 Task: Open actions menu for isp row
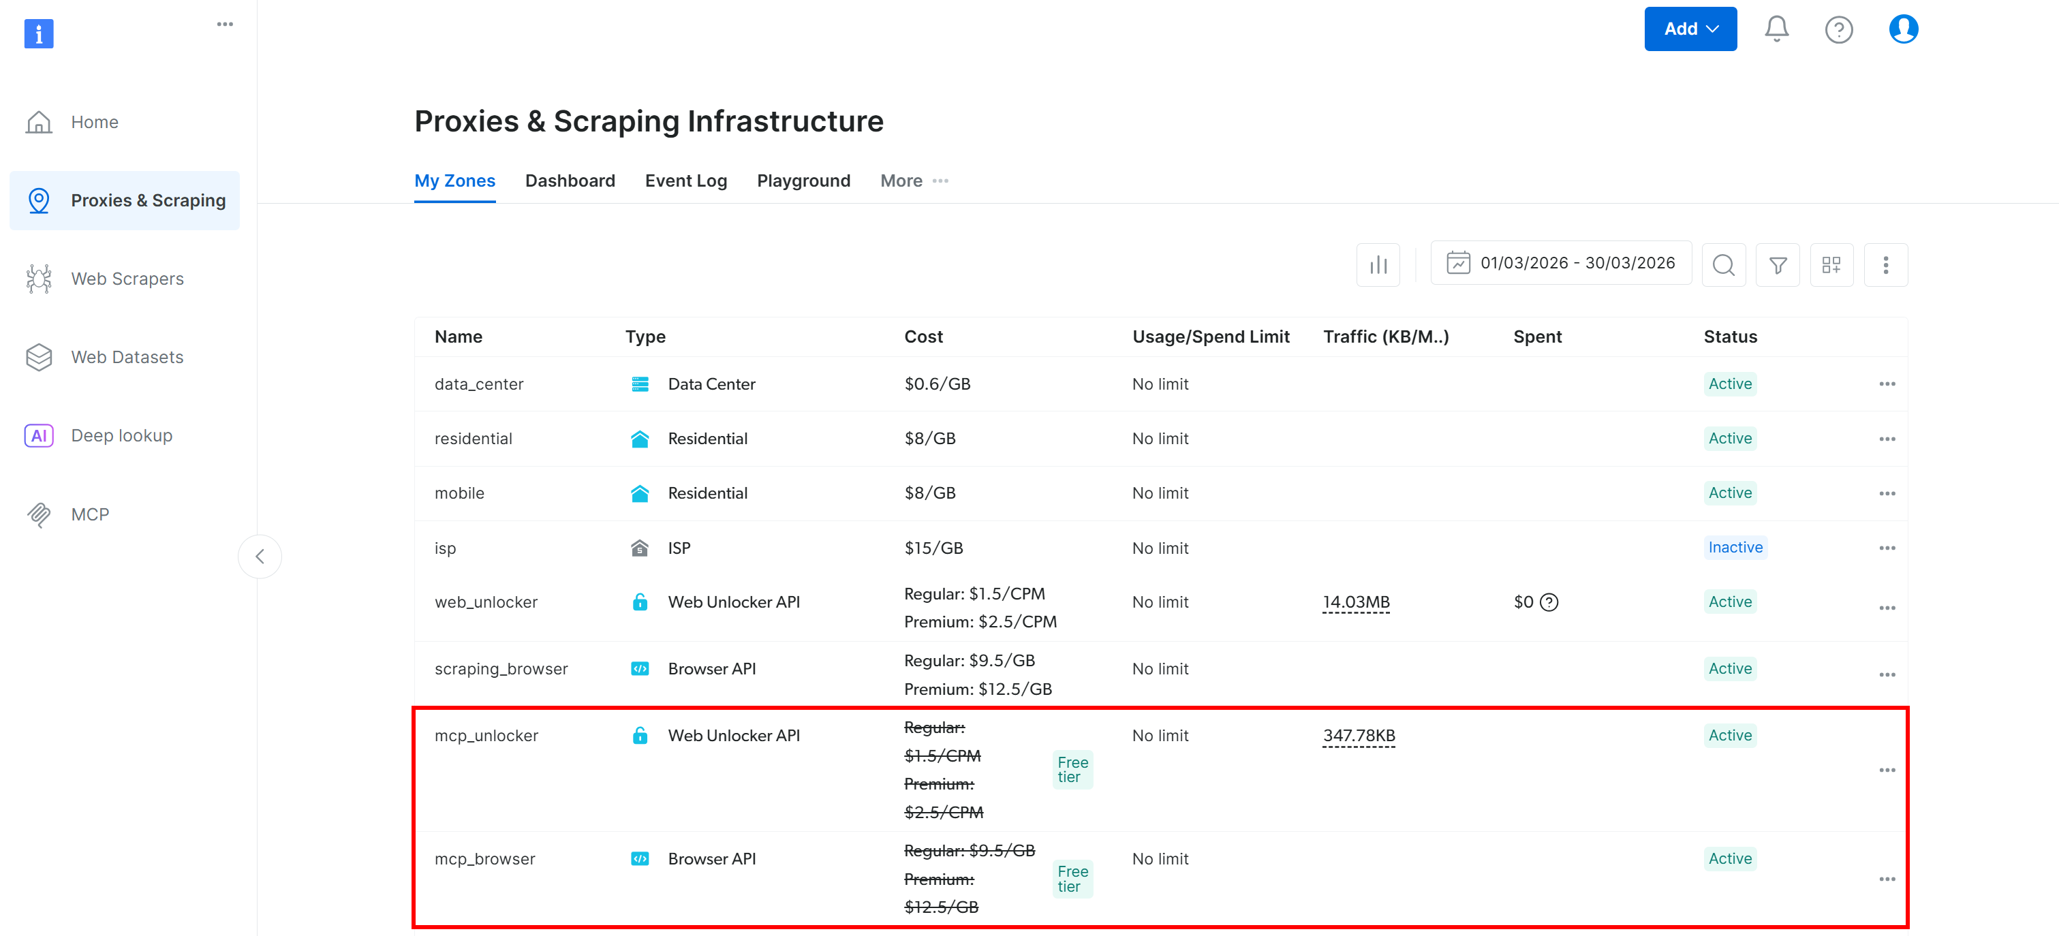(x=1887, y=548)
